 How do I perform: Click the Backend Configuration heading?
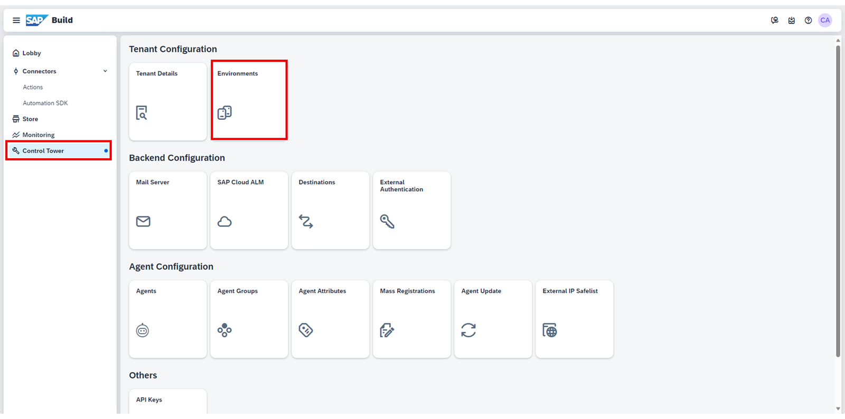pos(177,158)
